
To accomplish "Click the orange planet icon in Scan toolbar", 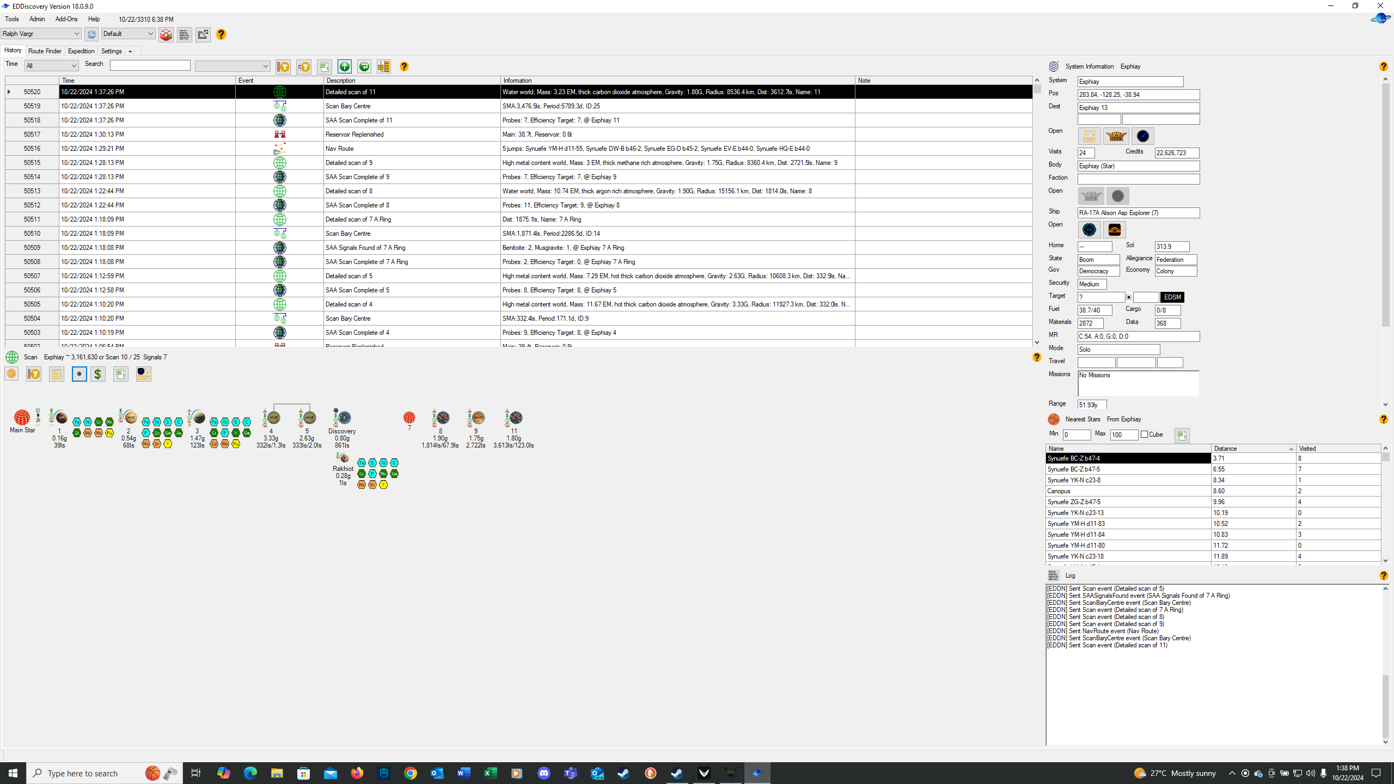I will [11, 374].
